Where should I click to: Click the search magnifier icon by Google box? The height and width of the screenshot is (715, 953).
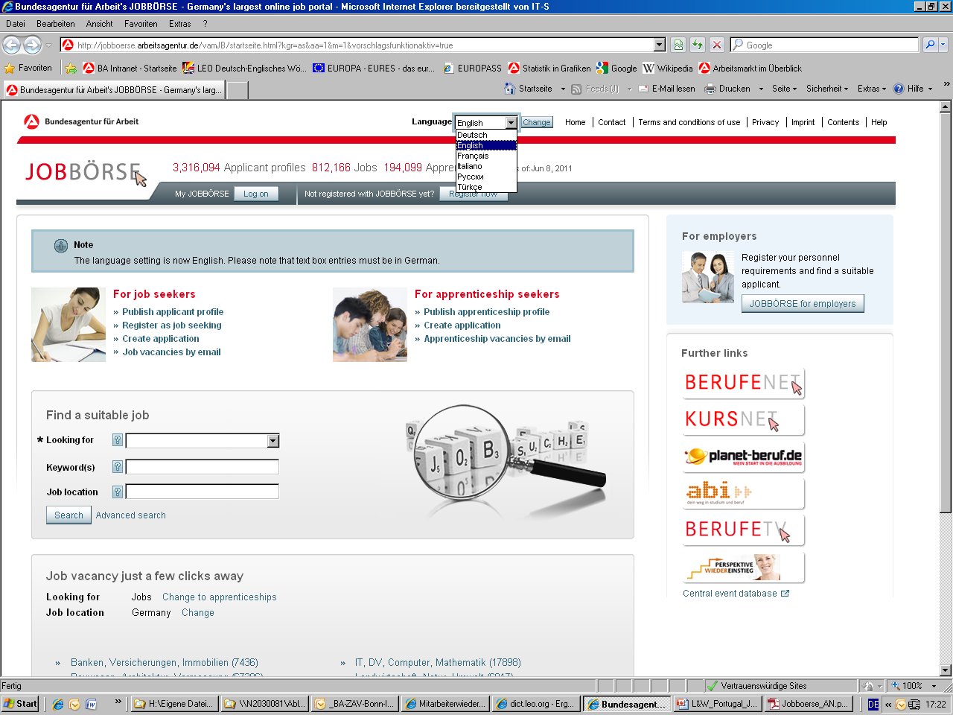tap(930, 45)
